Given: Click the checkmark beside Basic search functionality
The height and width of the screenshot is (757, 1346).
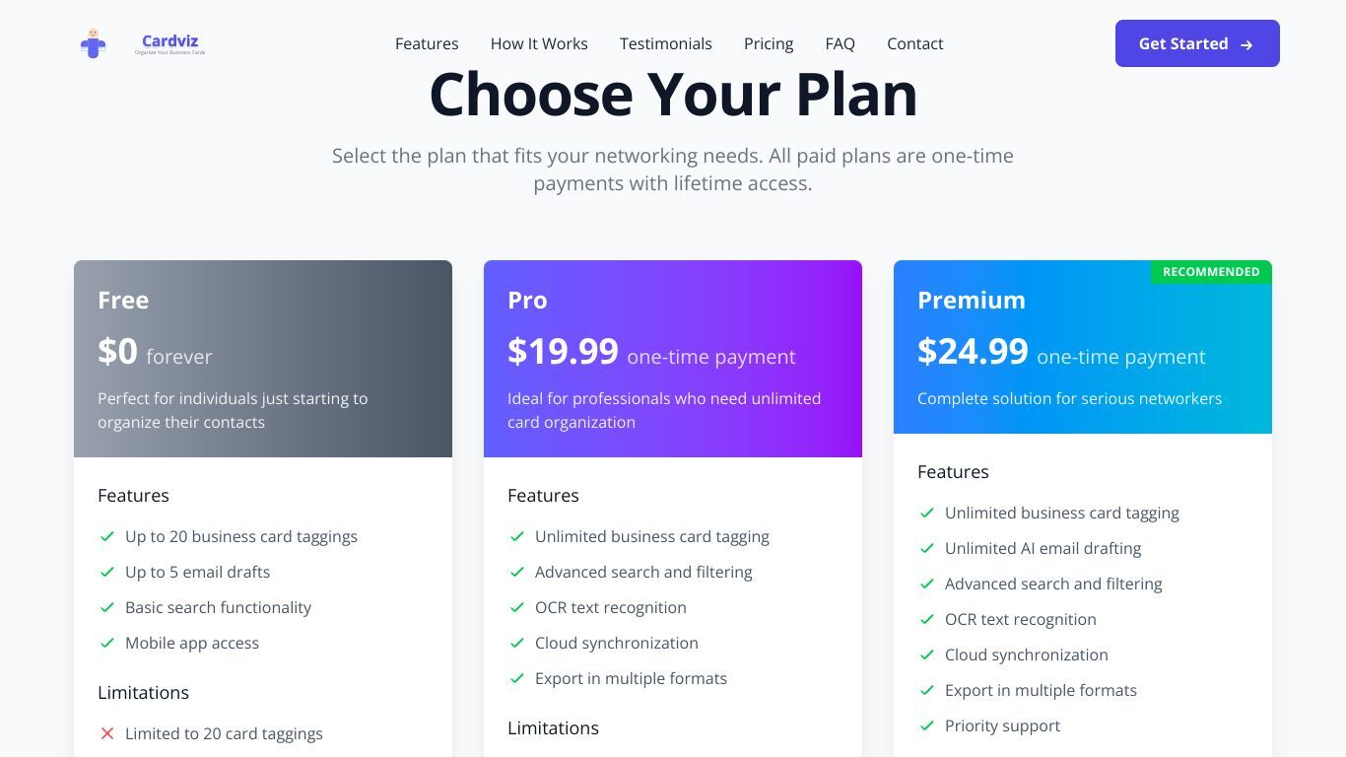Looking at the screenshot, I should click(x=107, y=607).
